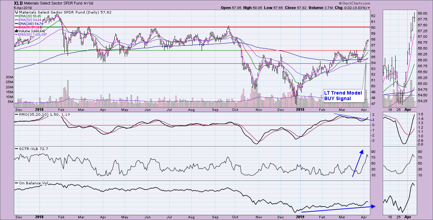Screen dimensions: 433x220
Task: Click the OHLC bar icon in price legend
Action: pos(16,12)
